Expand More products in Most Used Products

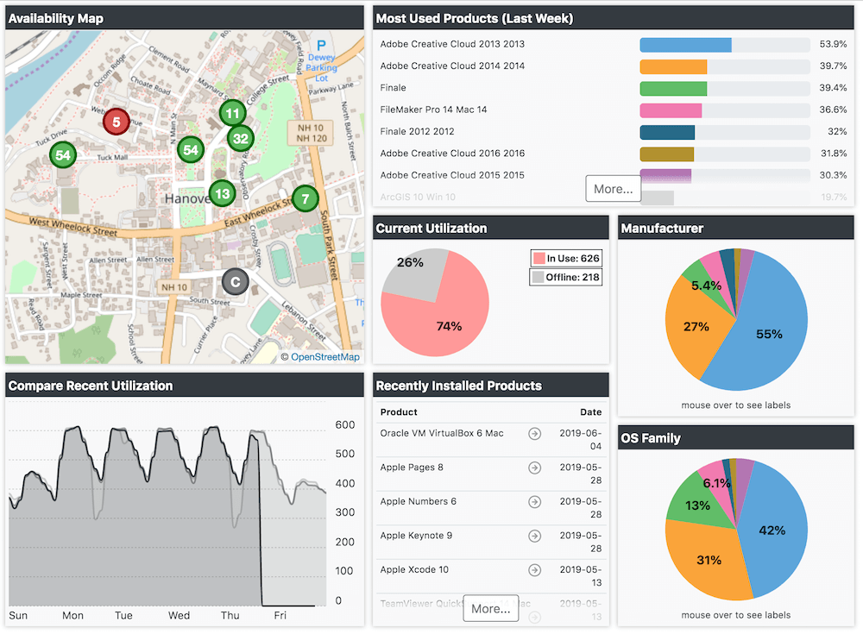[x=613, y=188]
